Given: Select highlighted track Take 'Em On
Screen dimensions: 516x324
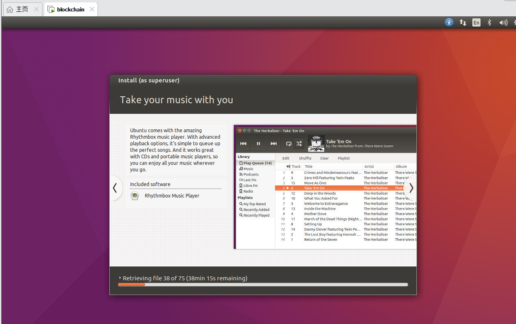Looking at the screenshot, I should pos(346,188).
